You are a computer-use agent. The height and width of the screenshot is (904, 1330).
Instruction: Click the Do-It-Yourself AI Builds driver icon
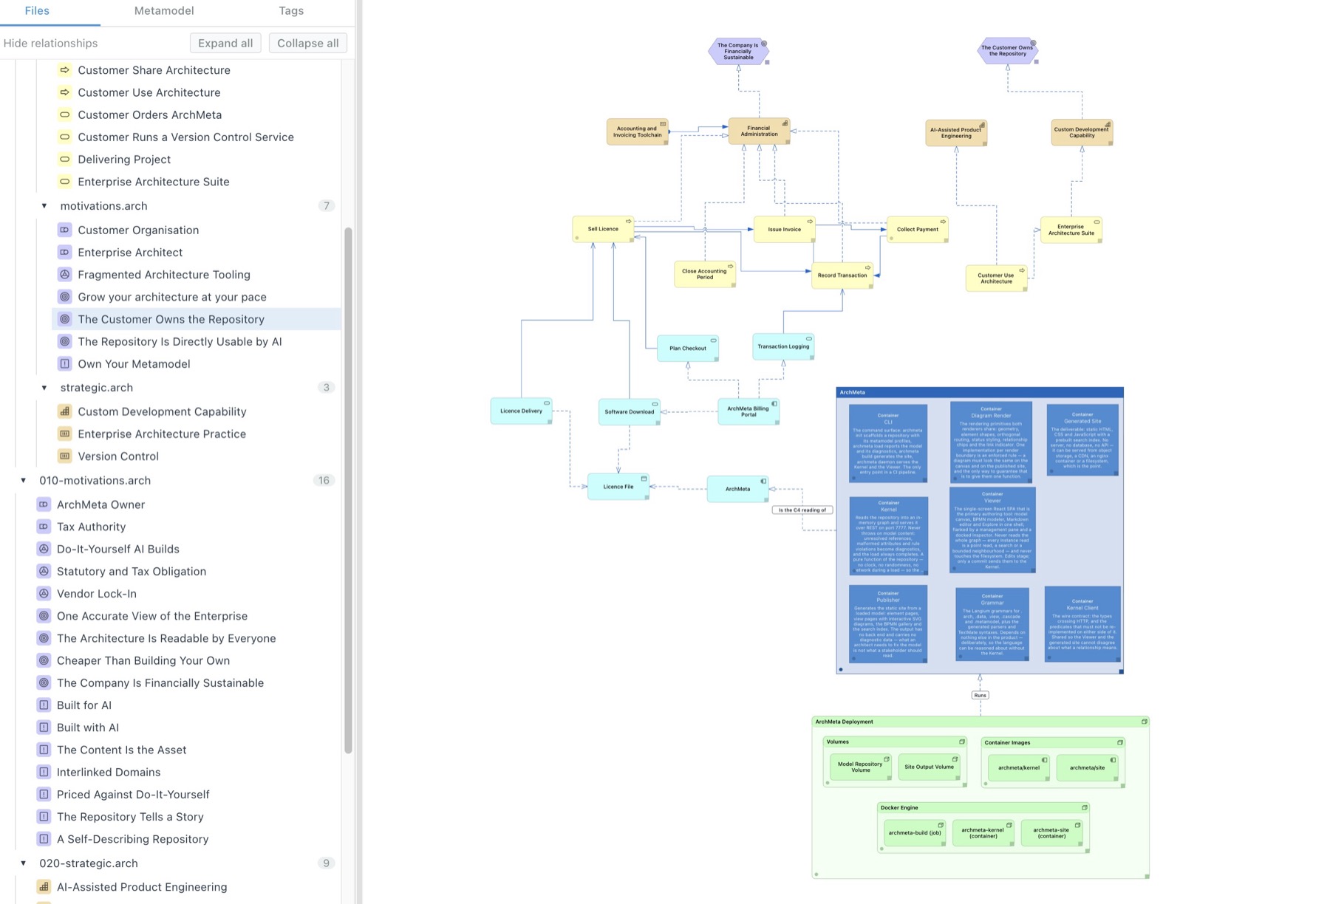pos(44,549)
